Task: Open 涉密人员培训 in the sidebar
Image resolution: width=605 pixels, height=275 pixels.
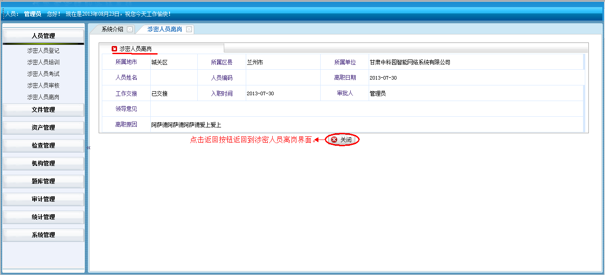Action: 43,63
